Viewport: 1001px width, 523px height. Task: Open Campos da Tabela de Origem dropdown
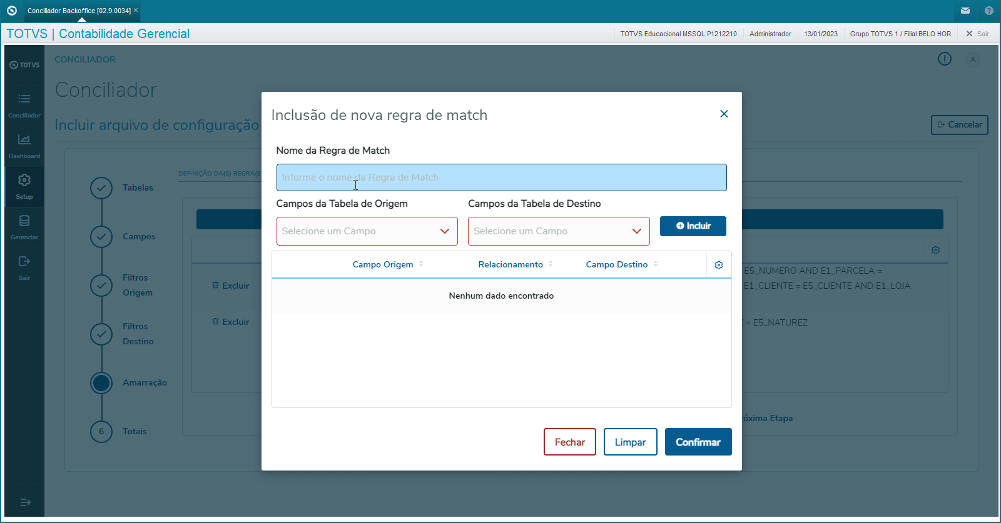click(x=367, y=231)
